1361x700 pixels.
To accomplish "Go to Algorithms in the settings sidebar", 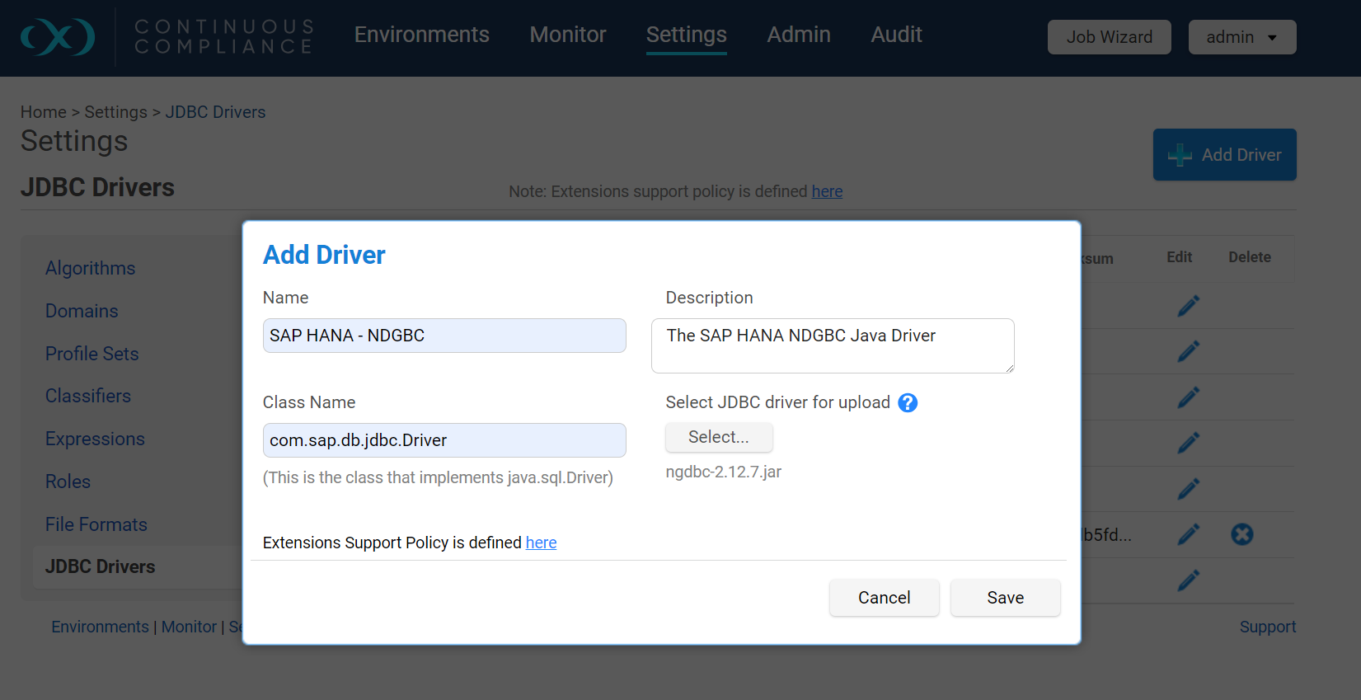I will click(x=91, y=268).
